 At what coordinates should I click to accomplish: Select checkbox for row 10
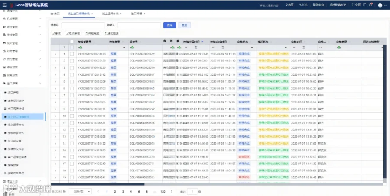click(72, 116)
